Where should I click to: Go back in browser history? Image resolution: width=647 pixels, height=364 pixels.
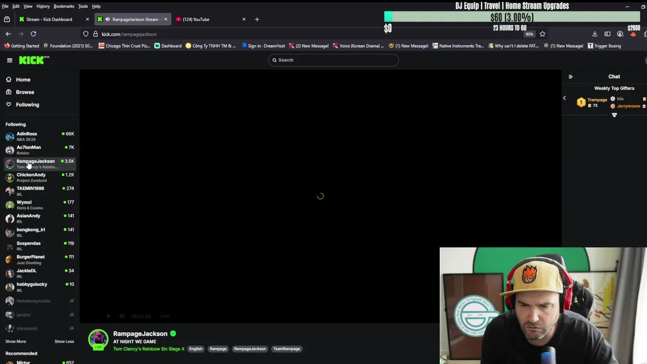click(8, 34)
